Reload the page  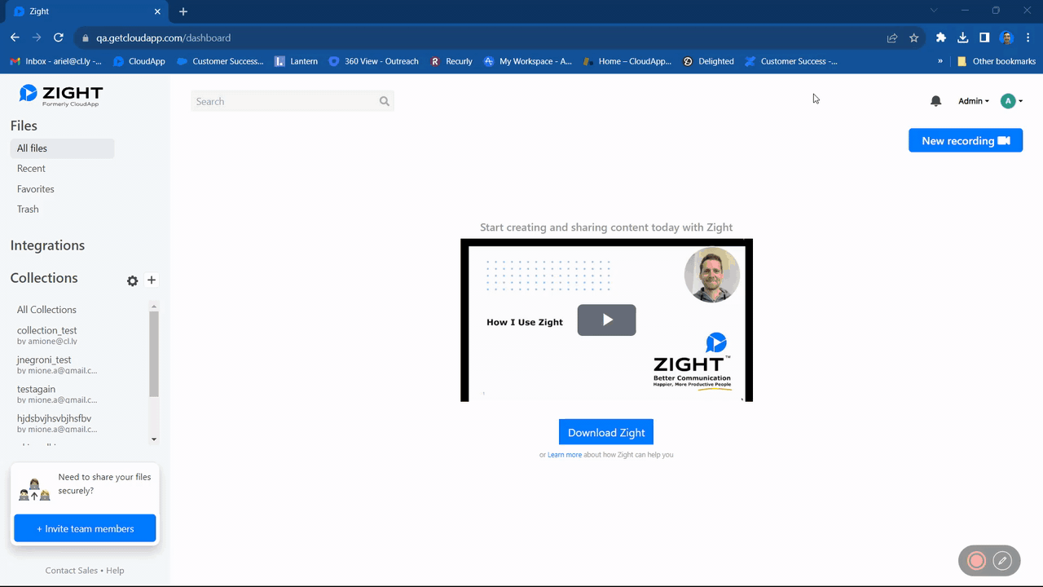tap(59, 38)
